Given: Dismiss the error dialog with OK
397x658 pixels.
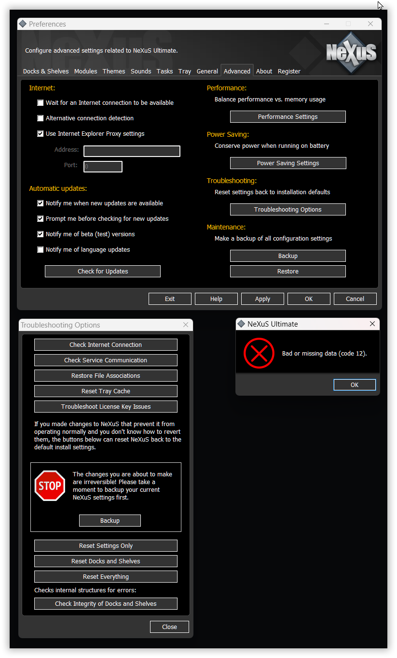Looking at the screenshot, I should click(x=354, y=385).
